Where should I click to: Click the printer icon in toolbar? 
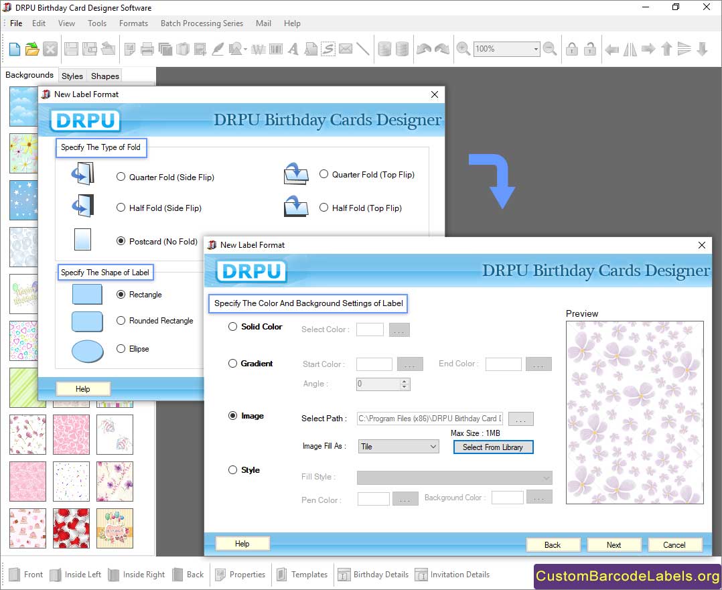[147, 49]
